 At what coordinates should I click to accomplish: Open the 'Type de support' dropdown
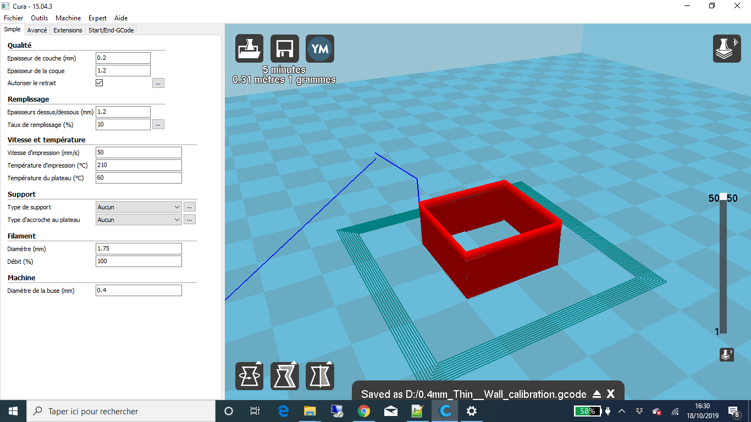coord(139,207)
